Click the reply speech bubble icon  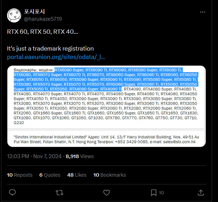[x=12, y=193]
